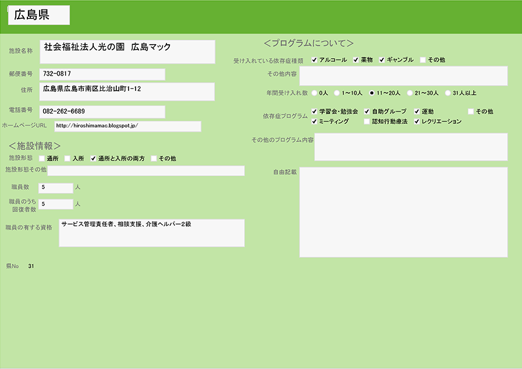Check the 認知行動療法 checkbox
Viewport: 522px width, 369px height.
[367, 122]
